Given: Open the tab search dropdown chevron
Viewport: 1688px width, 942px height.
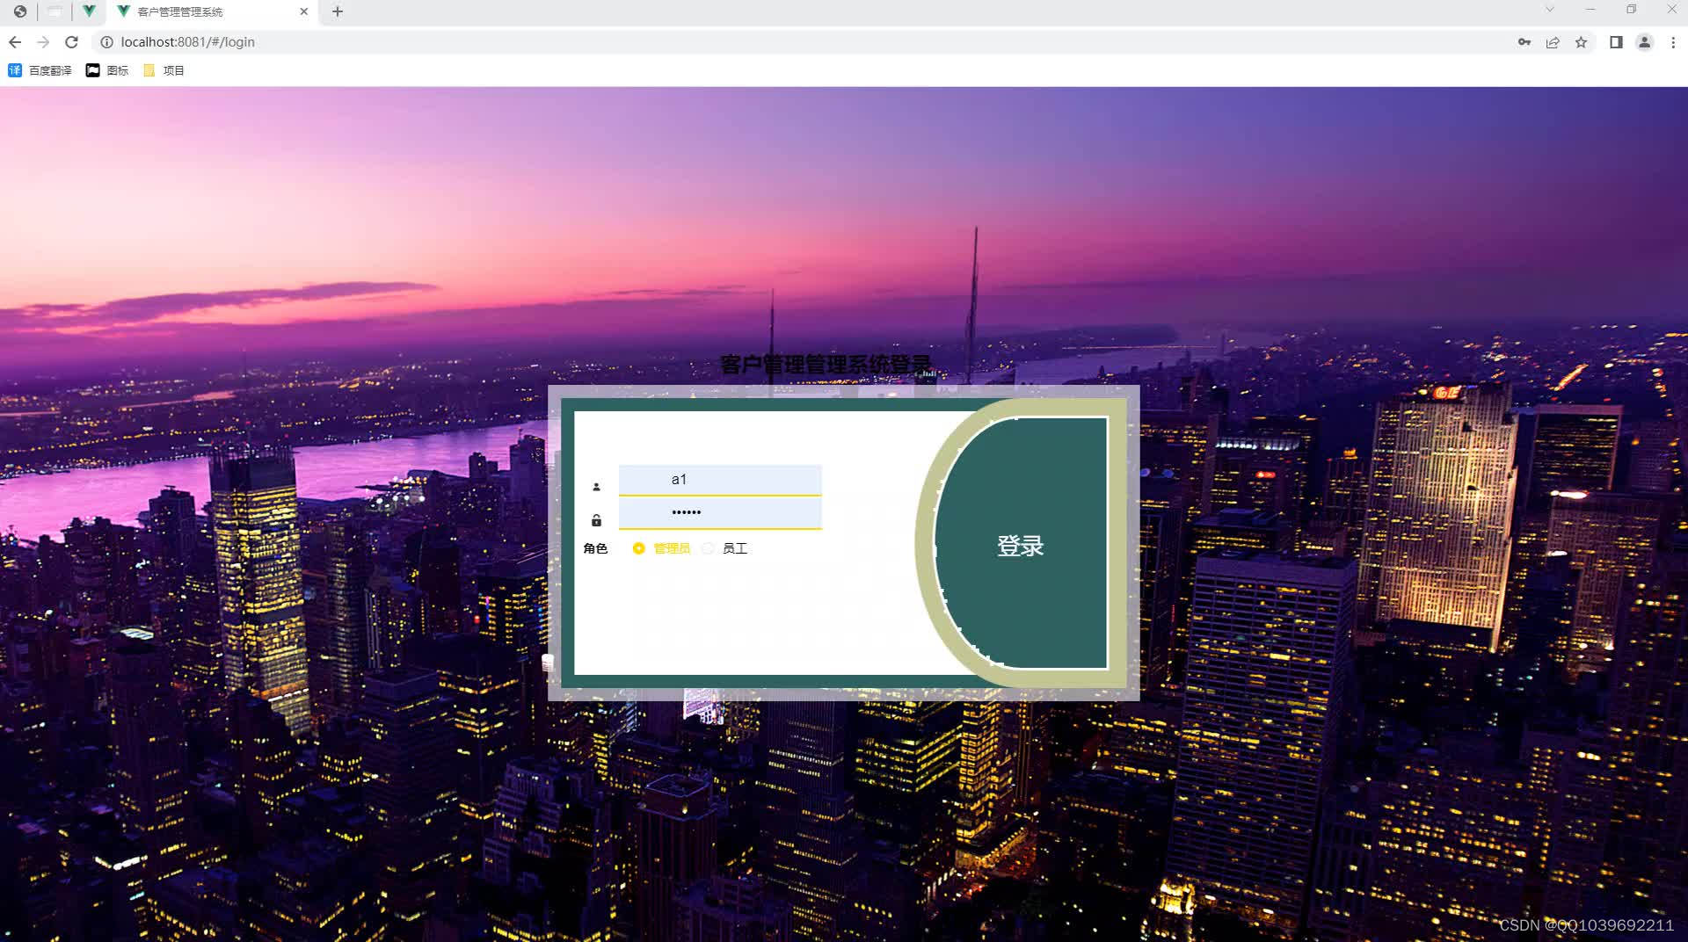Looking at the screenshot, I should tap(1550, 10).
